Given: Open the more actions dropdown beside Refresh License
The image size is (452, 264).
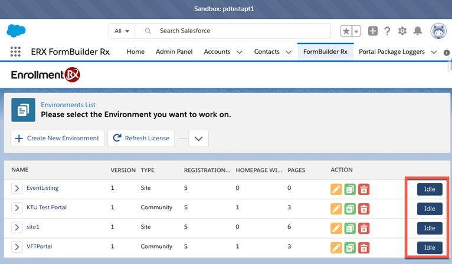Looking at the screenshot, I should 198,138.
